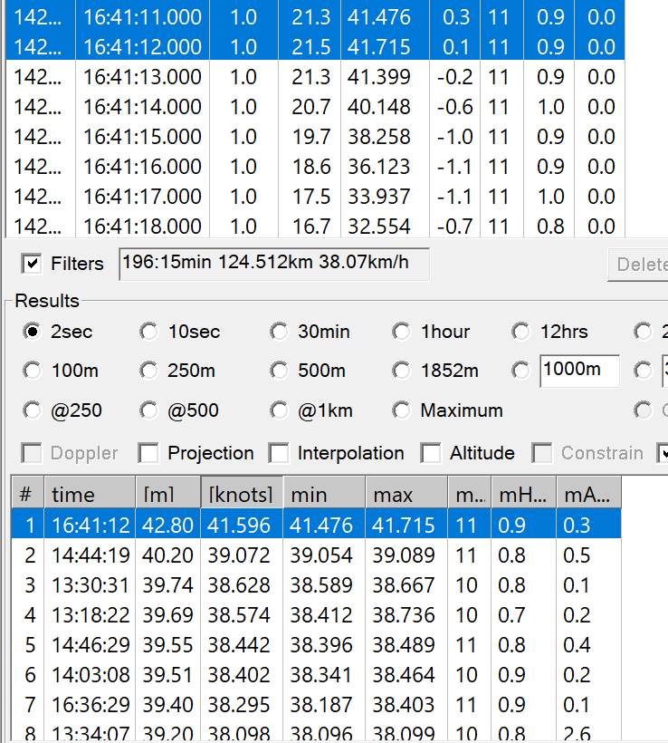Choose the 1852m nautical mile option

[401, 371]
